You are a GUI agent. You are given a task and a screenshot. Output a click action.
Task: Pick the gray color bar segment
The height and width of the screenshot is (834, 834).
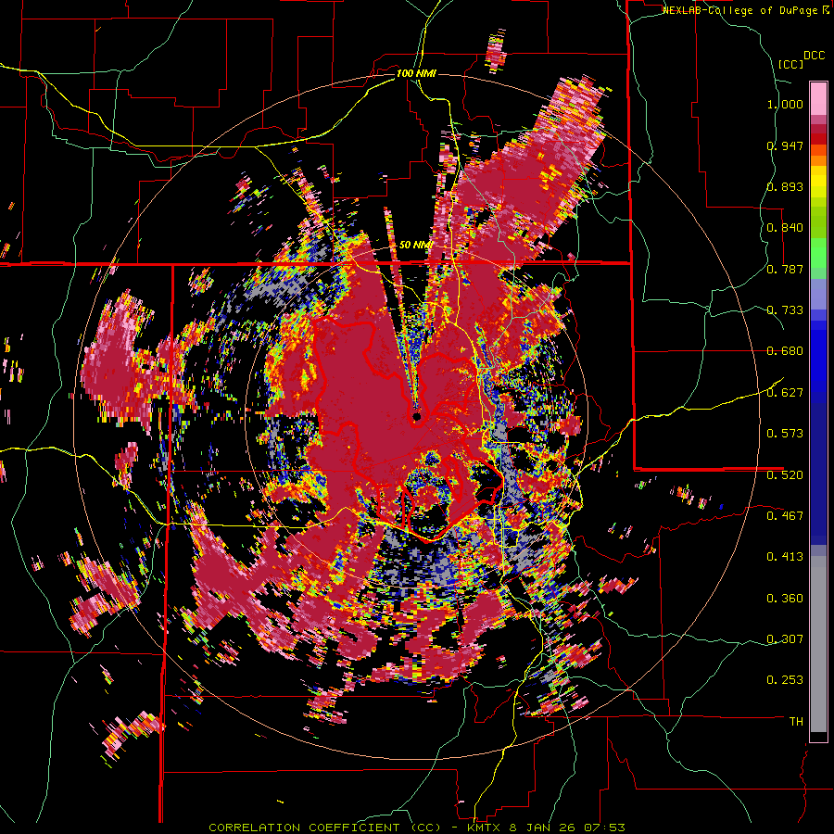click(818, 644)
